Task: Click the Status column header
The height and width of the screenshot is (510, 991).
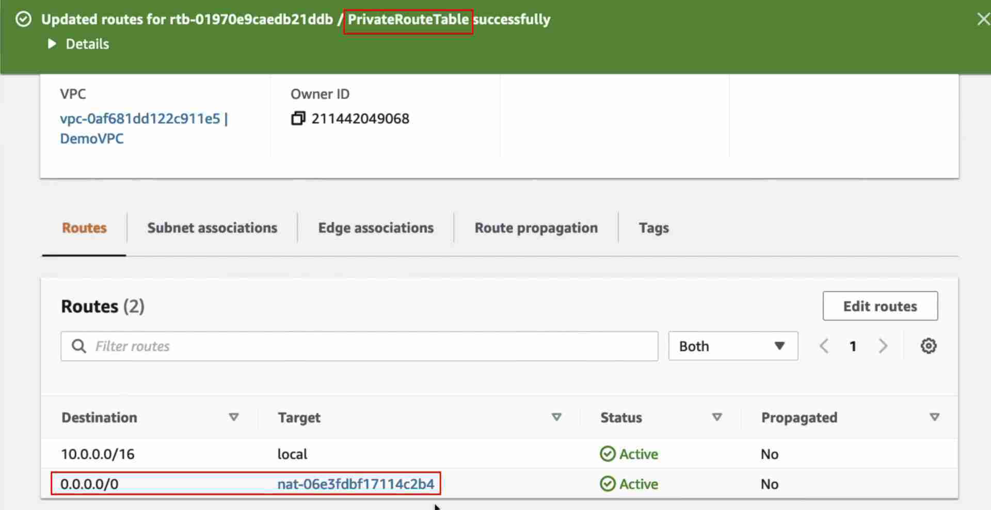Action: pyautogui.click(x=621, y=417)
